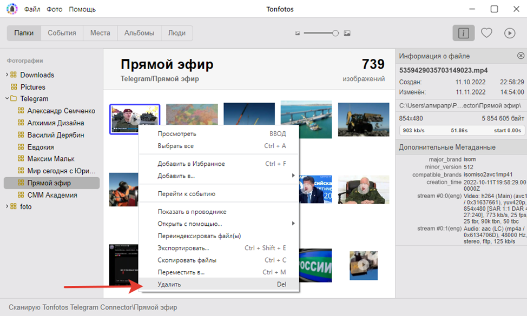Viewport: 527px width, 316px height.
Task: Choose Просмотреть in context menu
Action: tap(219, 134)
